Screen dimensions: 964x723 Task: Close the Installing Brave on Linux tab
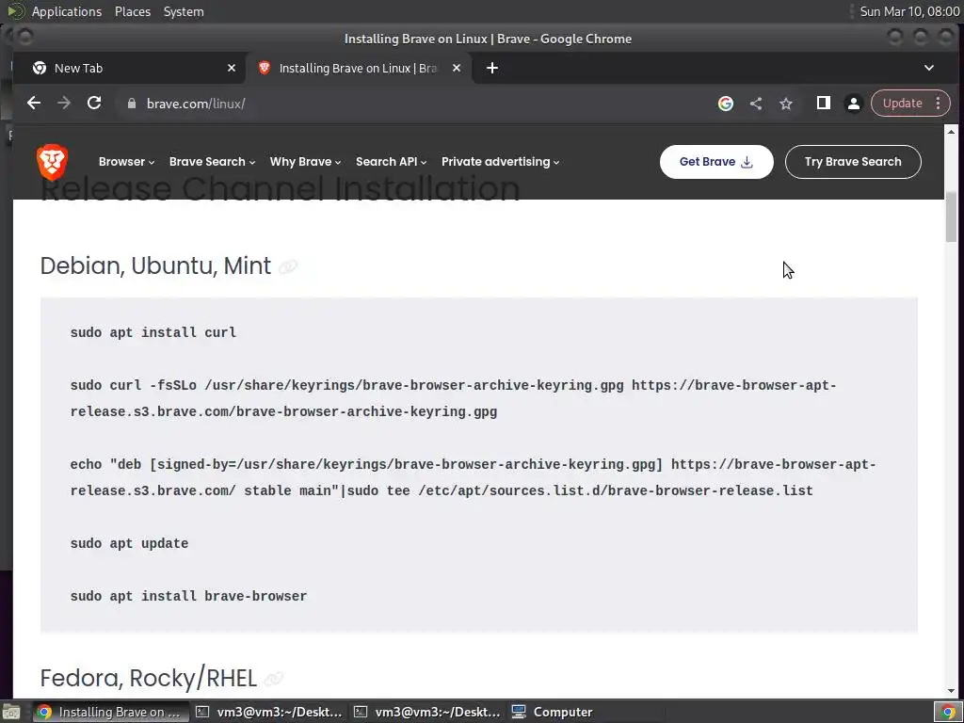point(457,68)
